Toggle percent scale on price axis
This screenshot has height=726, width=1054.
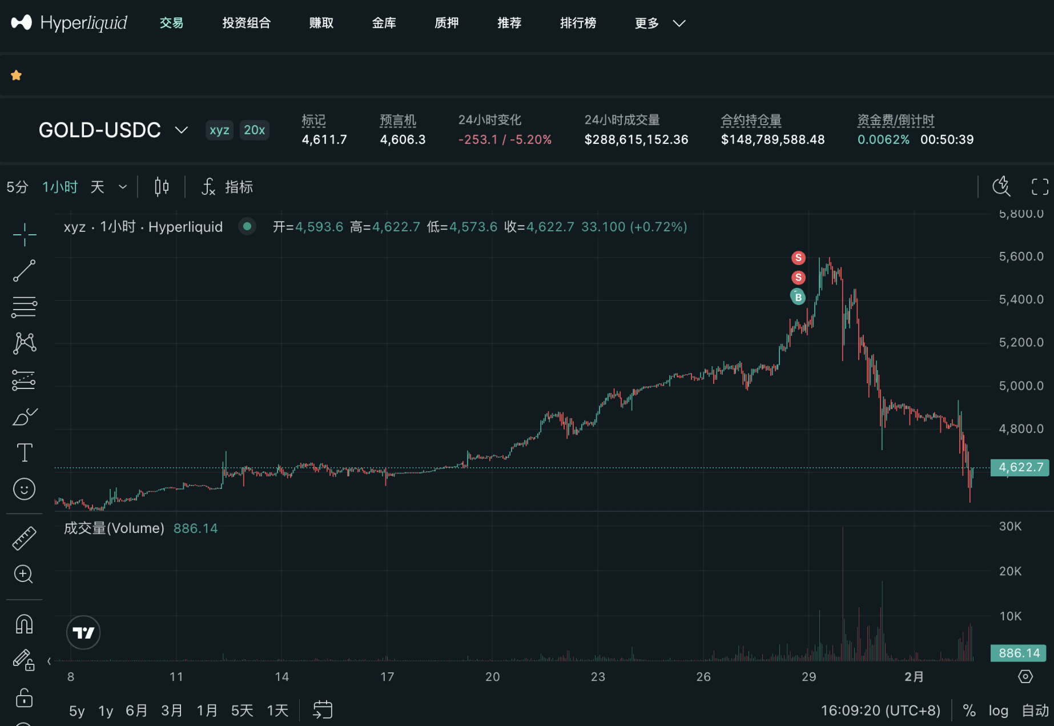969,711
